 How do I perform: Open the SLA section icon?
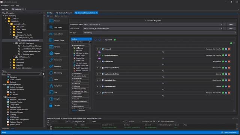coord(51,92)
